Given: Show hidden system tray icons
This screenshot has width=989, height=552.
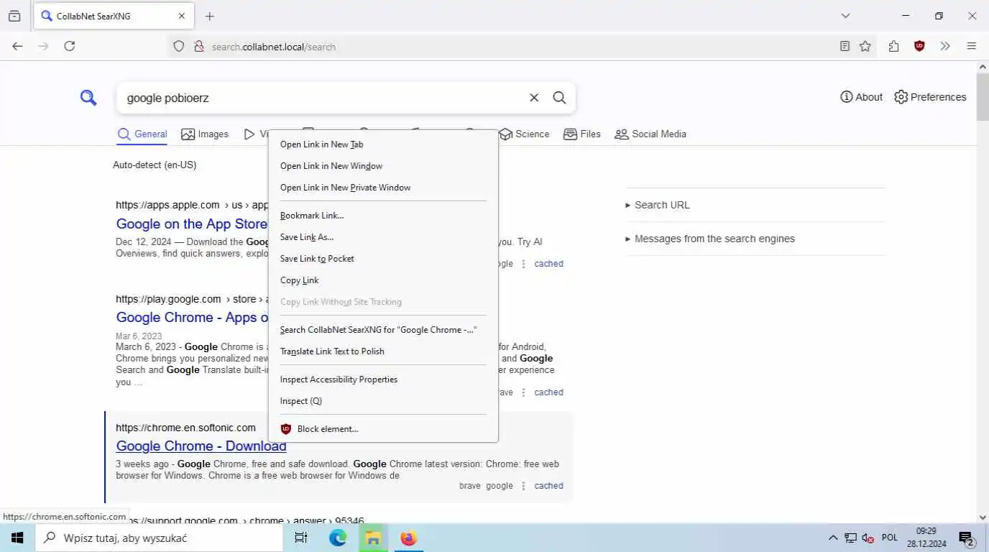Looking at the screenshot, I should point(833,538).
